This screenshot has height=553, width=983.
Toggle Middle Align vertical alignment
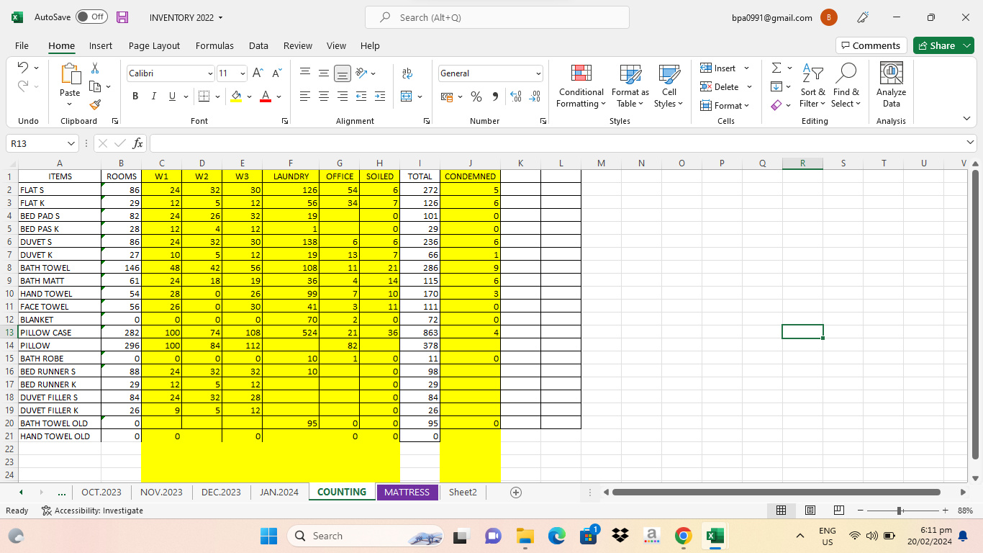324,73
